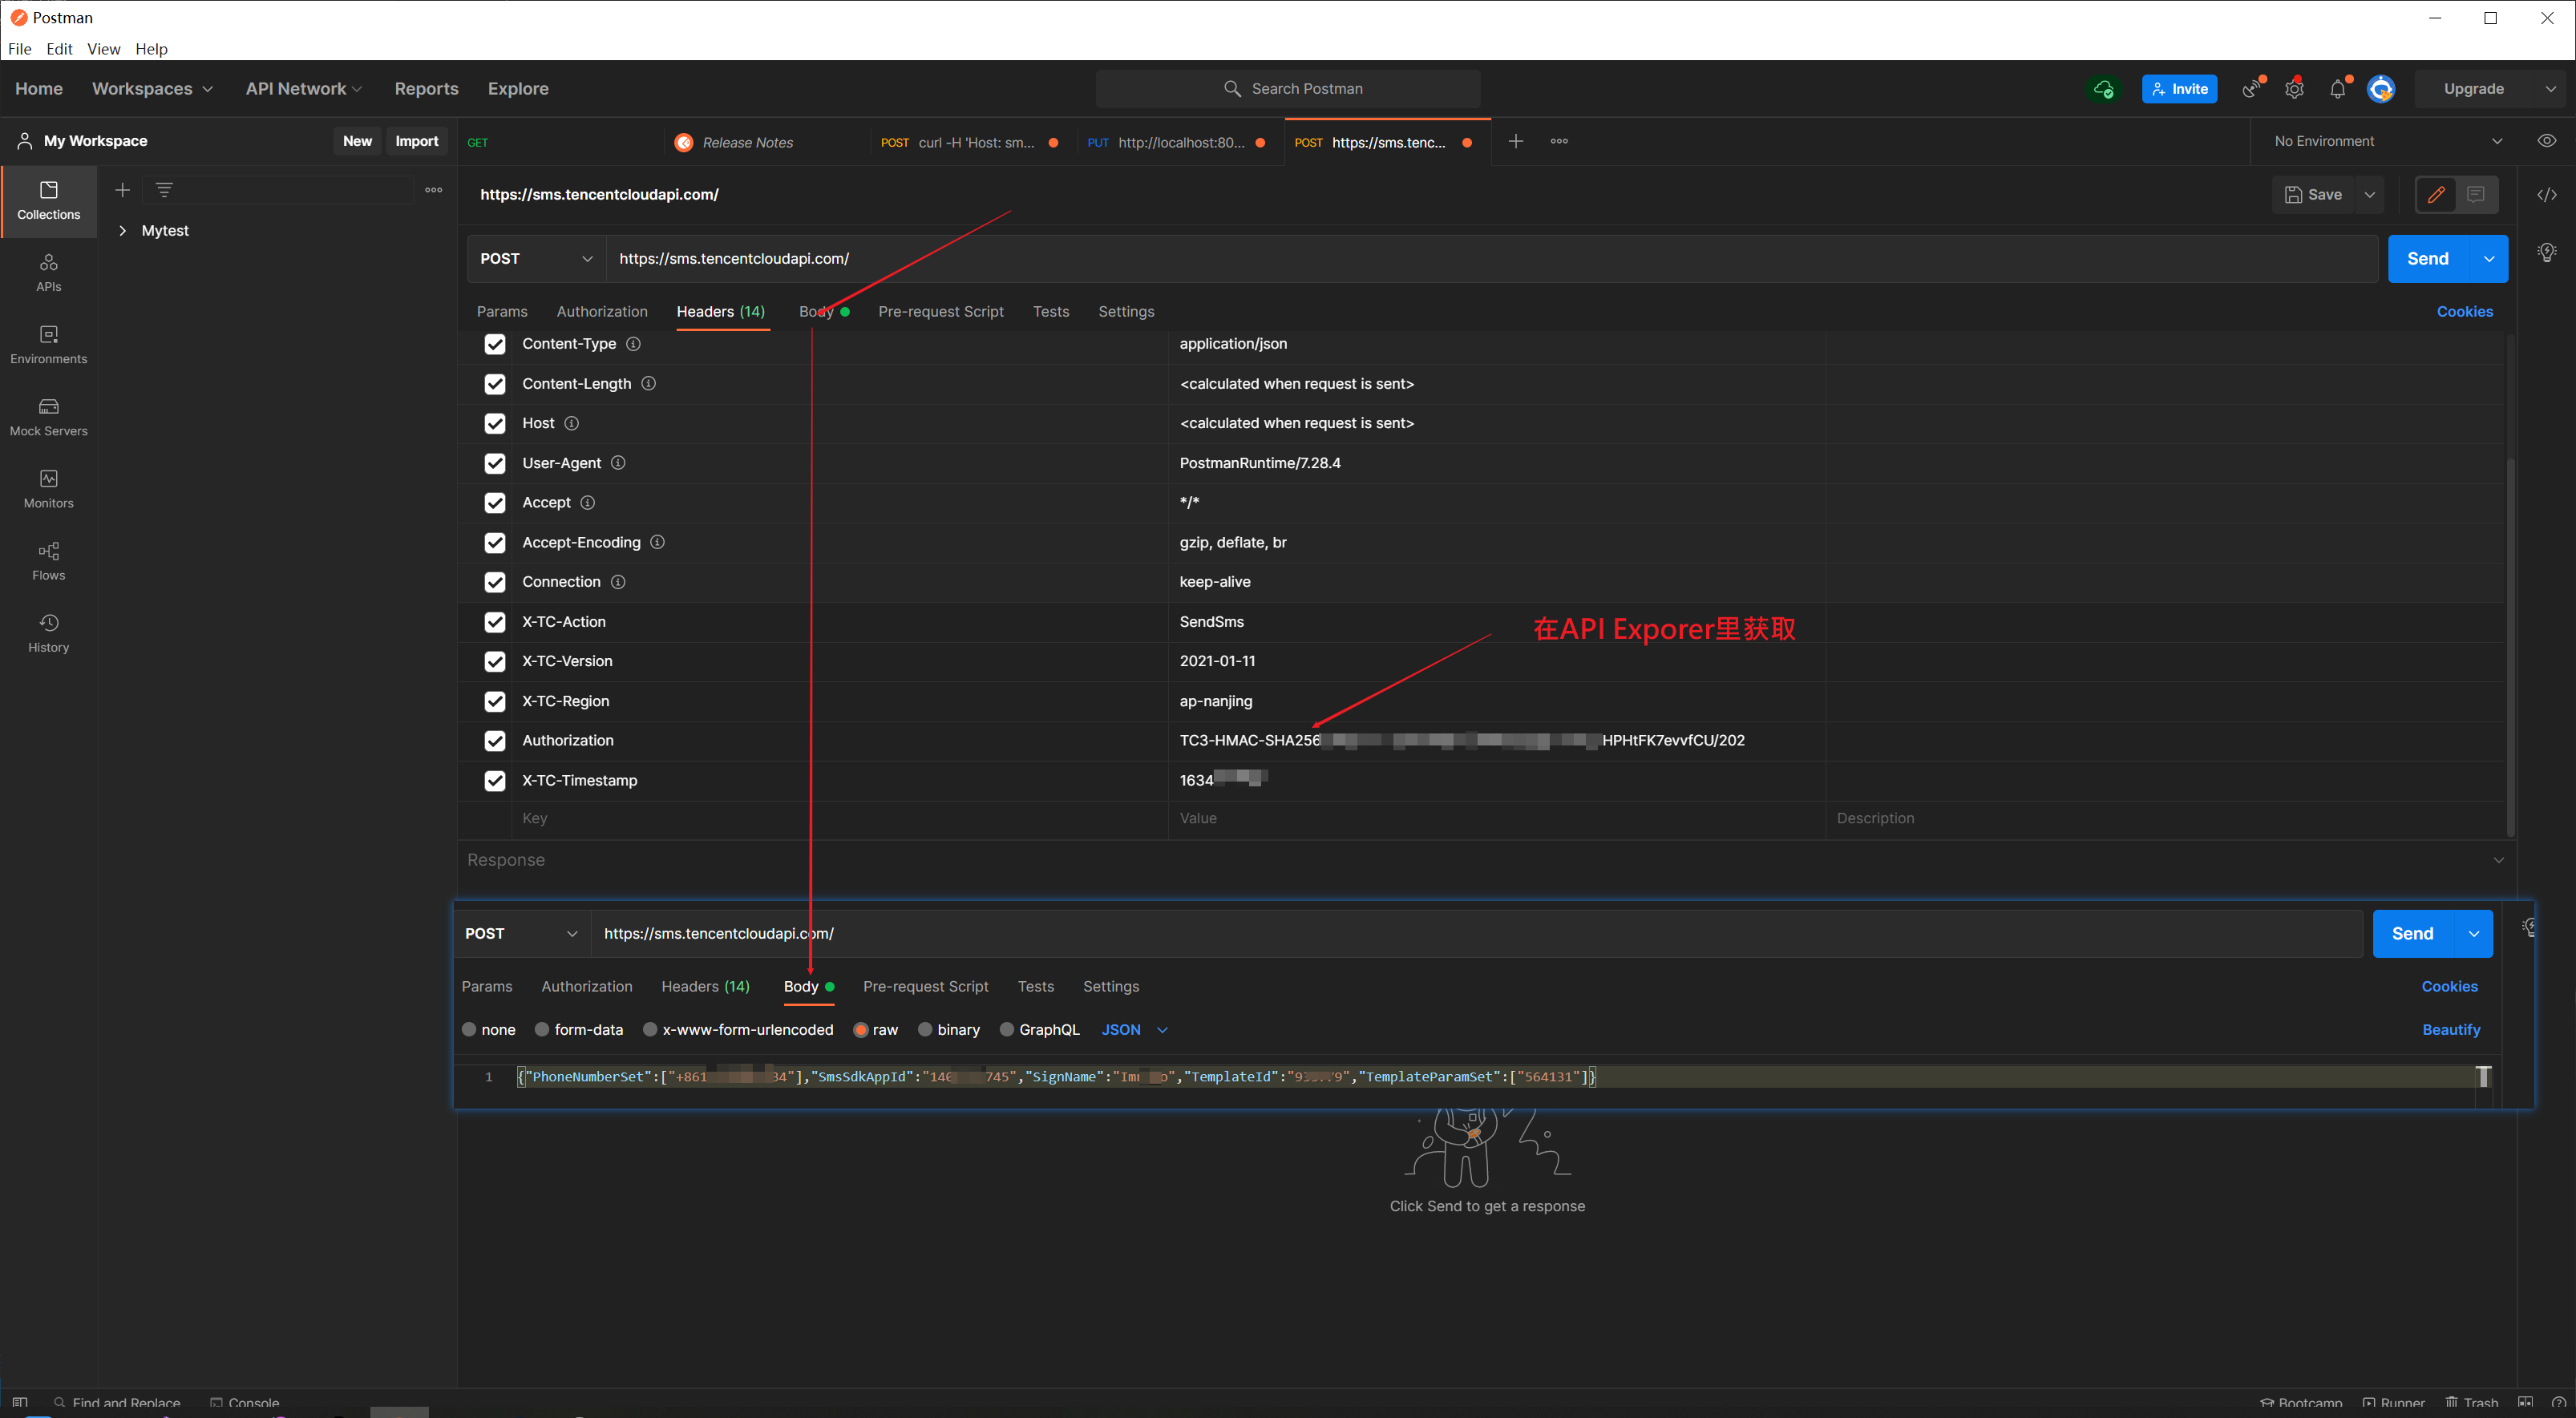Click the user avatar icon
The height and width of the screenshot is (1418, 2576).
coord(2380,89)
